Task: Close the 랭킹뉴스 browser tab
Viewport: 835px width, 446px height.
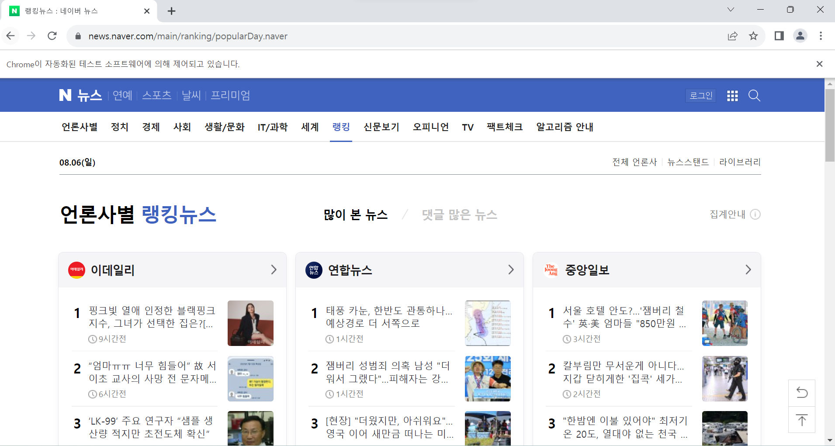Action: point(147,11)
